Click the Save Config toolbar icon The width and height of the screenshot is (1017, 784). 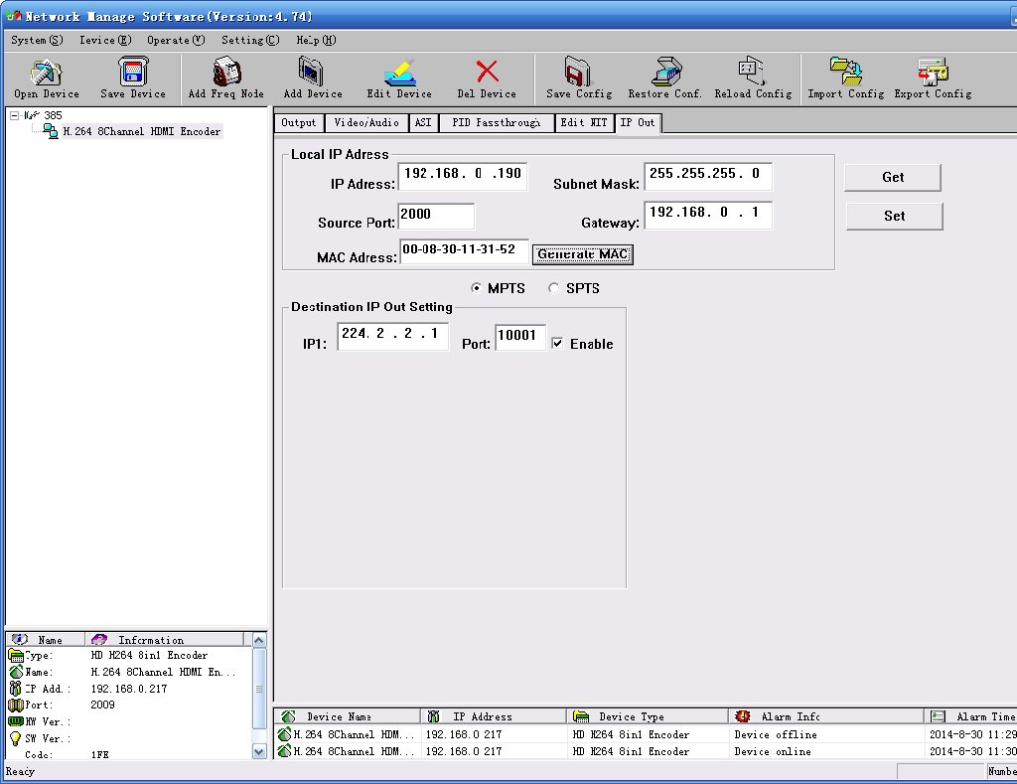(578, 72)
